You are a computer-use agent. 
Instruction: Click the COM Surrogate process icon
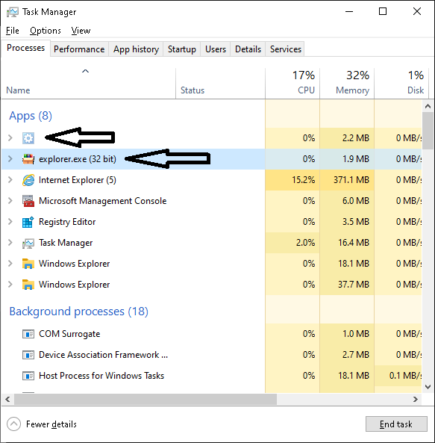[28, 334]
